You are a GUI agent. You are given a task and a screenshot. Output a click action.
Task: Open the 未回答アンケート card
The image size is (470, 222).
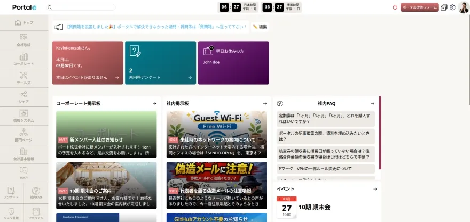click(160, 63)
